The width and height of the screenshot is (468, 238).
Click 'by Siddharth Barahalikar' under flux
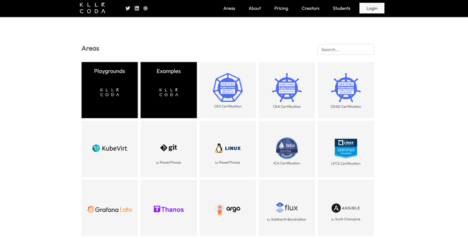[287, 219]
